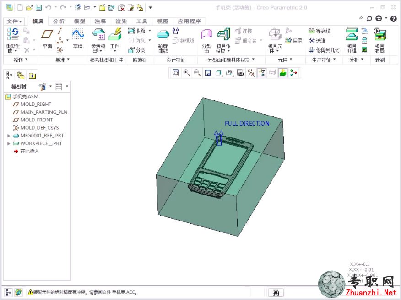Click the saved view camera icon

[x=240, y=73]
